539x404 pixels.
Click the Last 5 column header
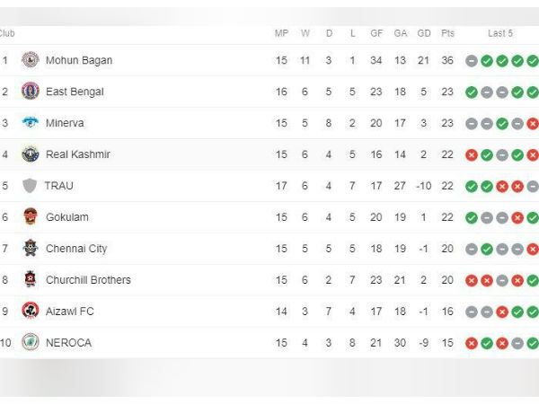[x=500, y=33]
